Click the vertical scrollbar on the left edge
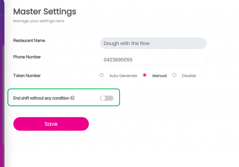This screenshot has width=239, height=167. coord(3,93)
